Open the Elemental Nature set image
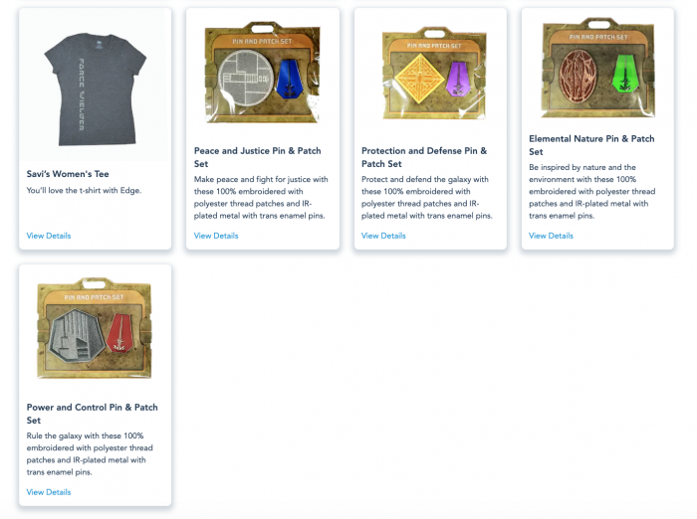The width and height of the screenshot is (697, 519). click(x=597, y=68)
